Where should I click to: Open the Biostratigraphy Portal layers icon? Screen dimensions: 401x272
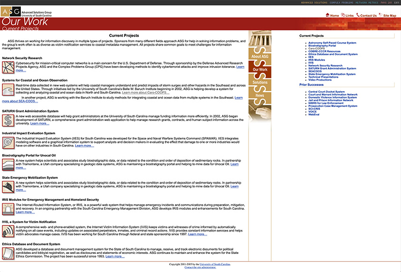(x=8, y=165)
